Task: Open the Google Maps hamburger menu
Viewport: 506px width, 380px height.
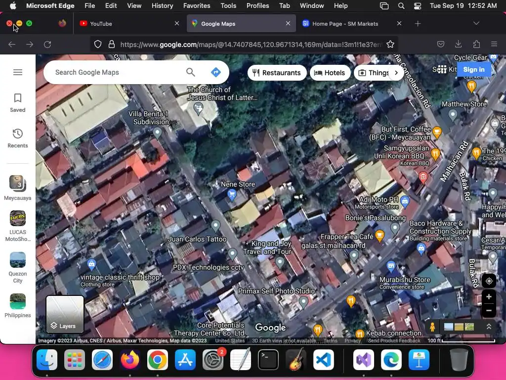Action: pyautogui.click(x=18, y=72)
